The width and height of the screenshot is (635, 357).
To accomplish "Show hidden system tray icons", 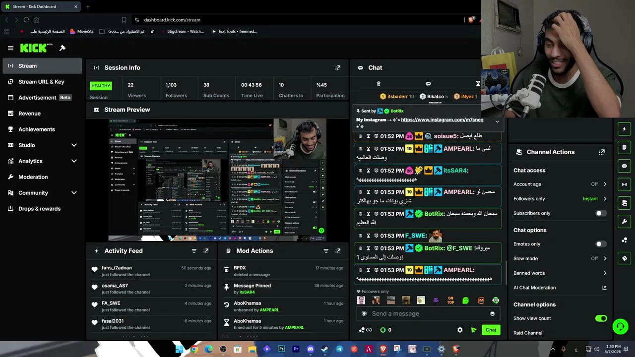I will coord(553,349).
